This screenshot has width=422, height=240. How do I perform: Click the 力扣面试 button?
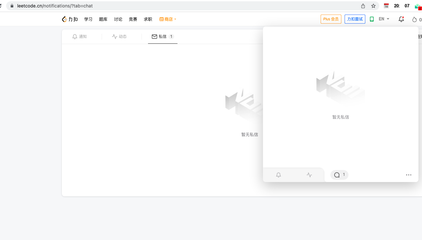tap(355, 19)
